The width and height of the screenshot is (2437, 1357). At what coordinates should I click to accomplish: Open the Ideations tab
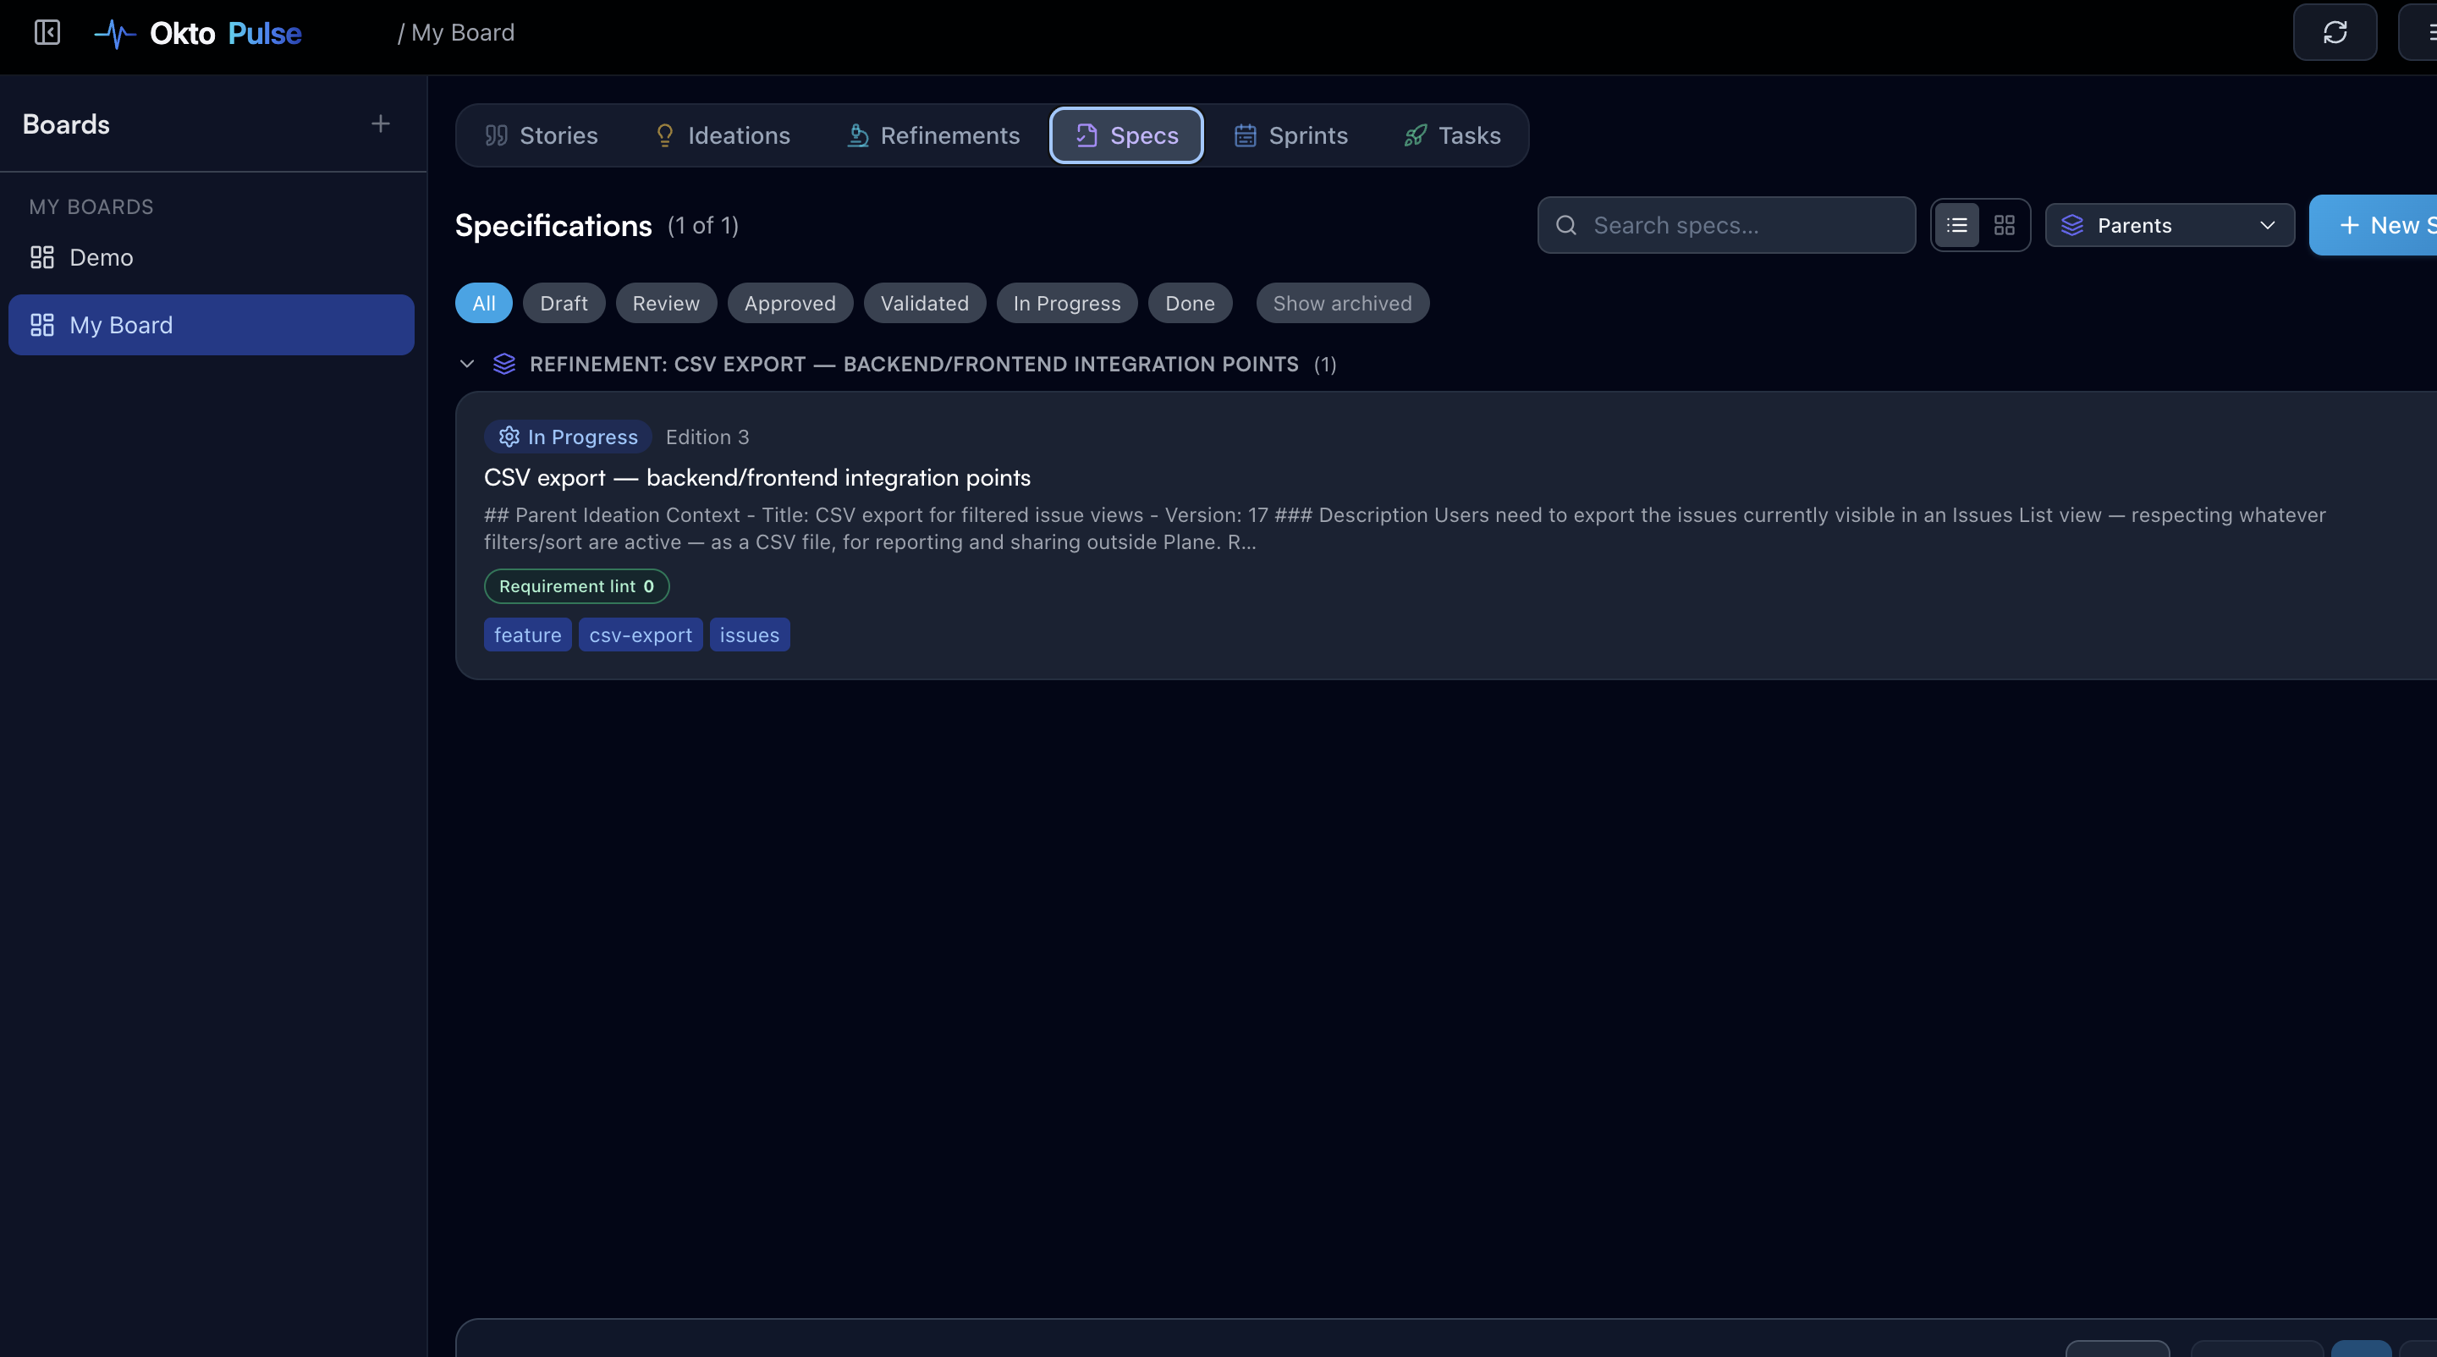(723, 135)
